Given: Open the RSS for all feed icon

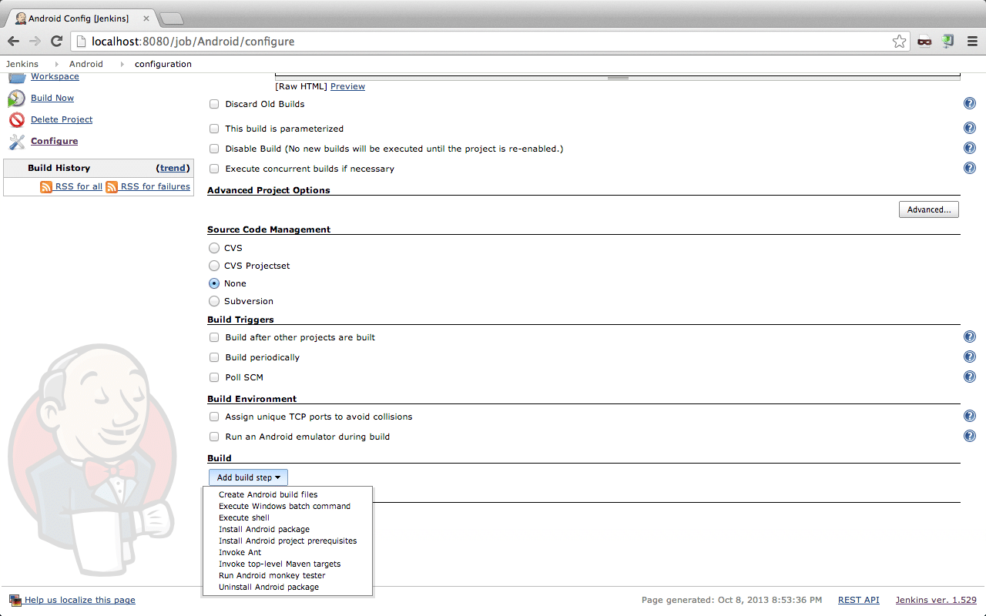Looking at the screenshot, I should click(x=46, y=187).
